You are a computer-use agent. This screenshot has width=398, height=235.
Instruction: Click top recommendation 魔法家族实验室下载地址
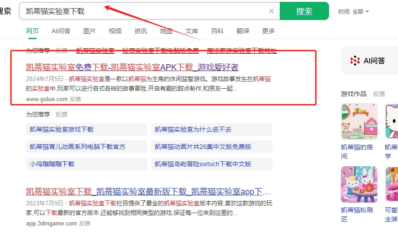coord(241,51)
